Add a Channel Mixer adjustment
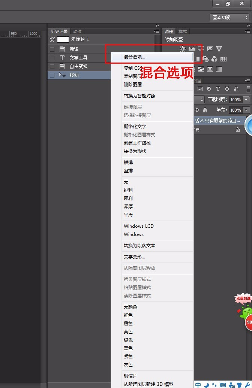The width and height of the screenshot is (252, 388). (214, 59)
